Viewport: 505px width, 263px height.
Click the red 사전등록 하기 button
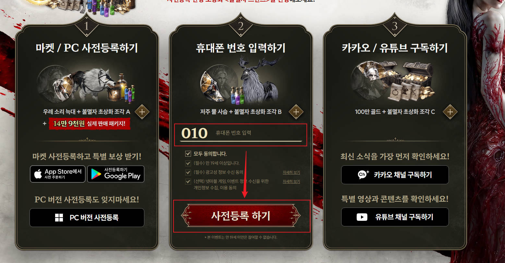pyautogui.click(x=241, y=216)
